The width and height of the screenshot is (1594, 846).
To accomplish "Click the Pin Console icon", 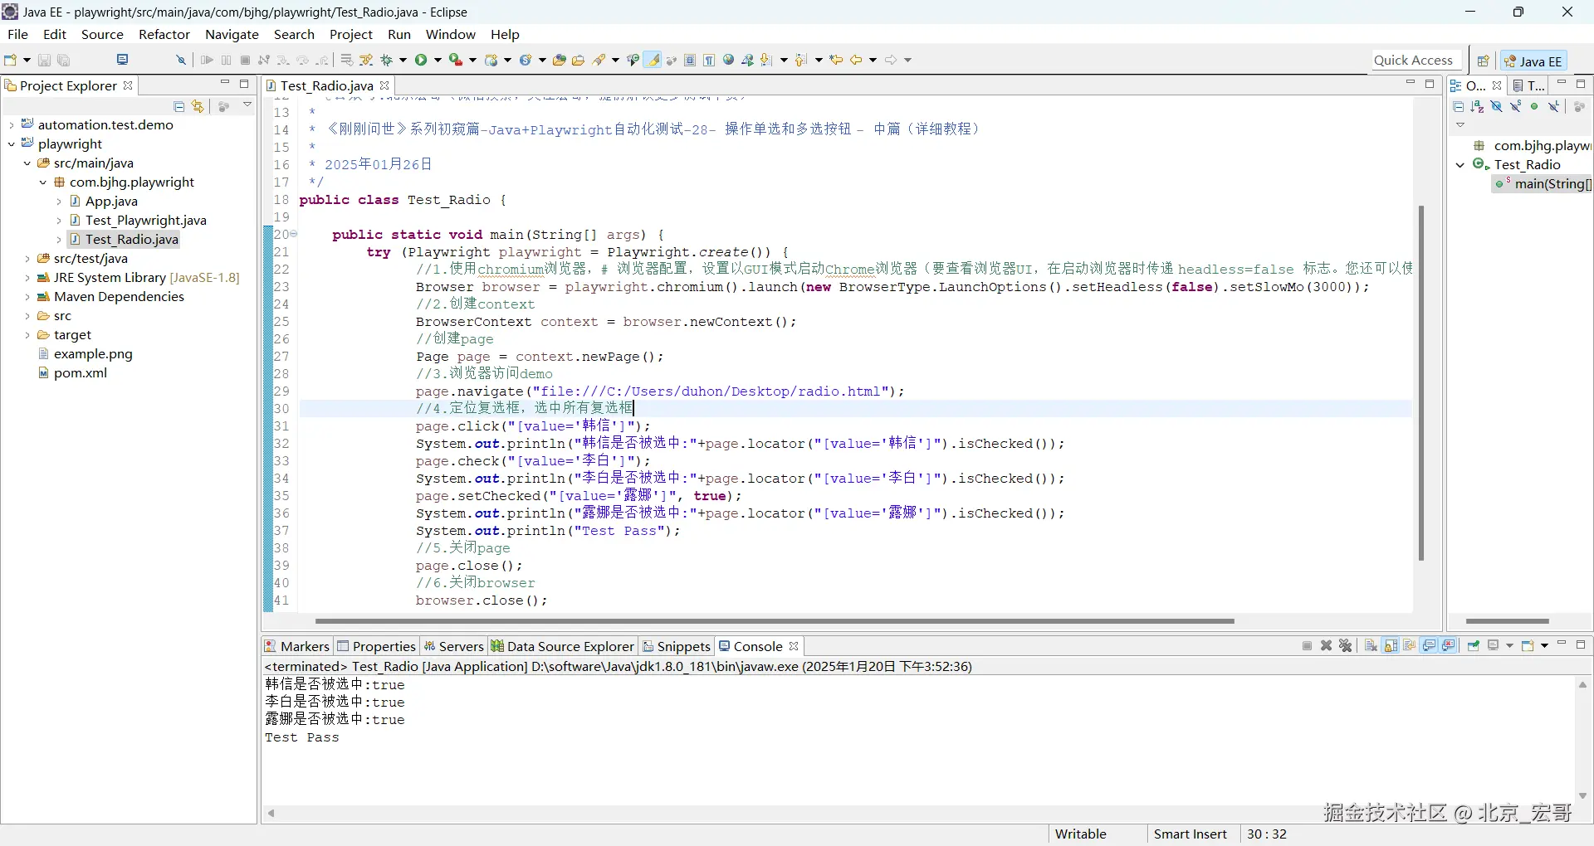I will coord(1474,646).
